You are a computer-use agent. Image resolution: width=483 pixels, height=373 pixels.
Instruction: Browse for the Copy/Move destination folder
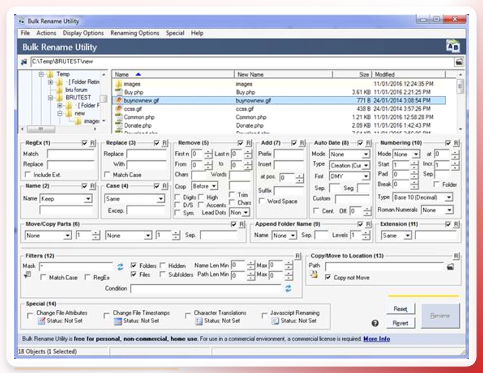451,267
